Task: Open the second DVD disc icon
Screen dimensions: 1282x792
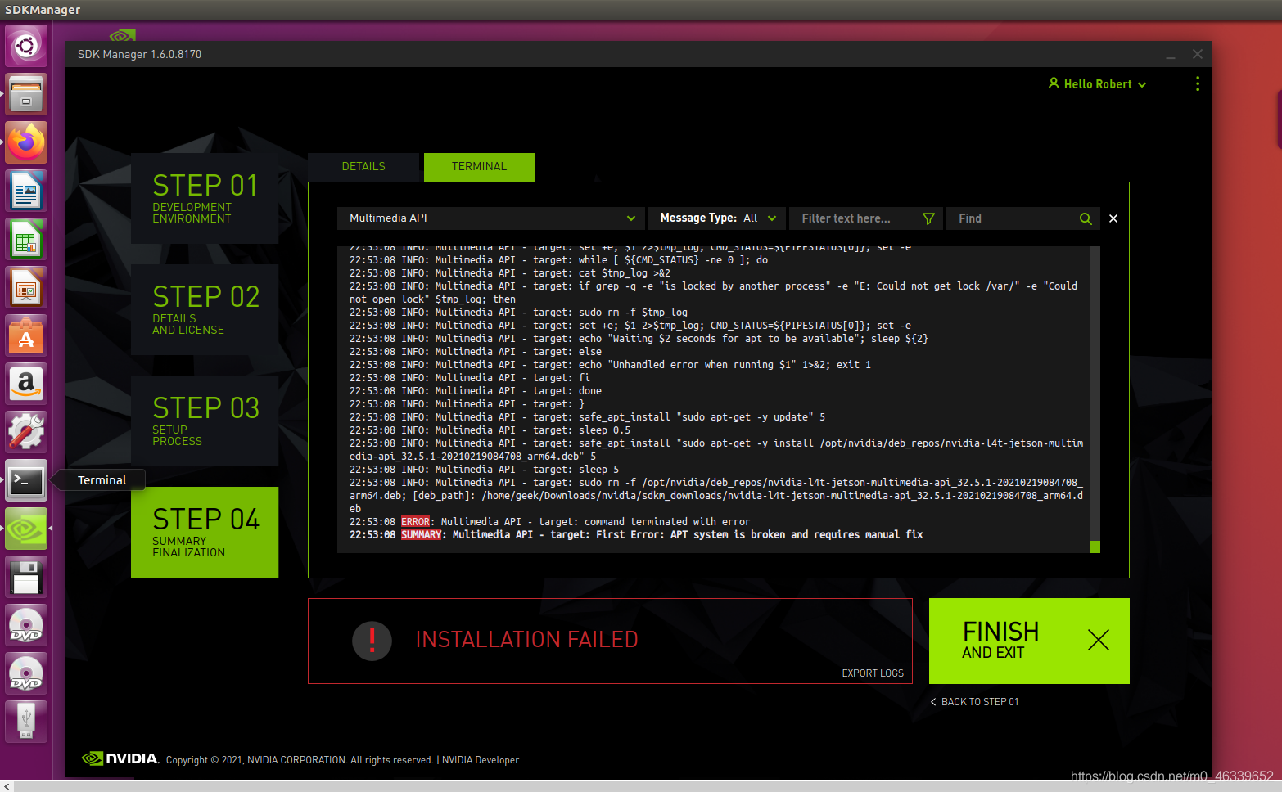Action: [x=26, y=673]
